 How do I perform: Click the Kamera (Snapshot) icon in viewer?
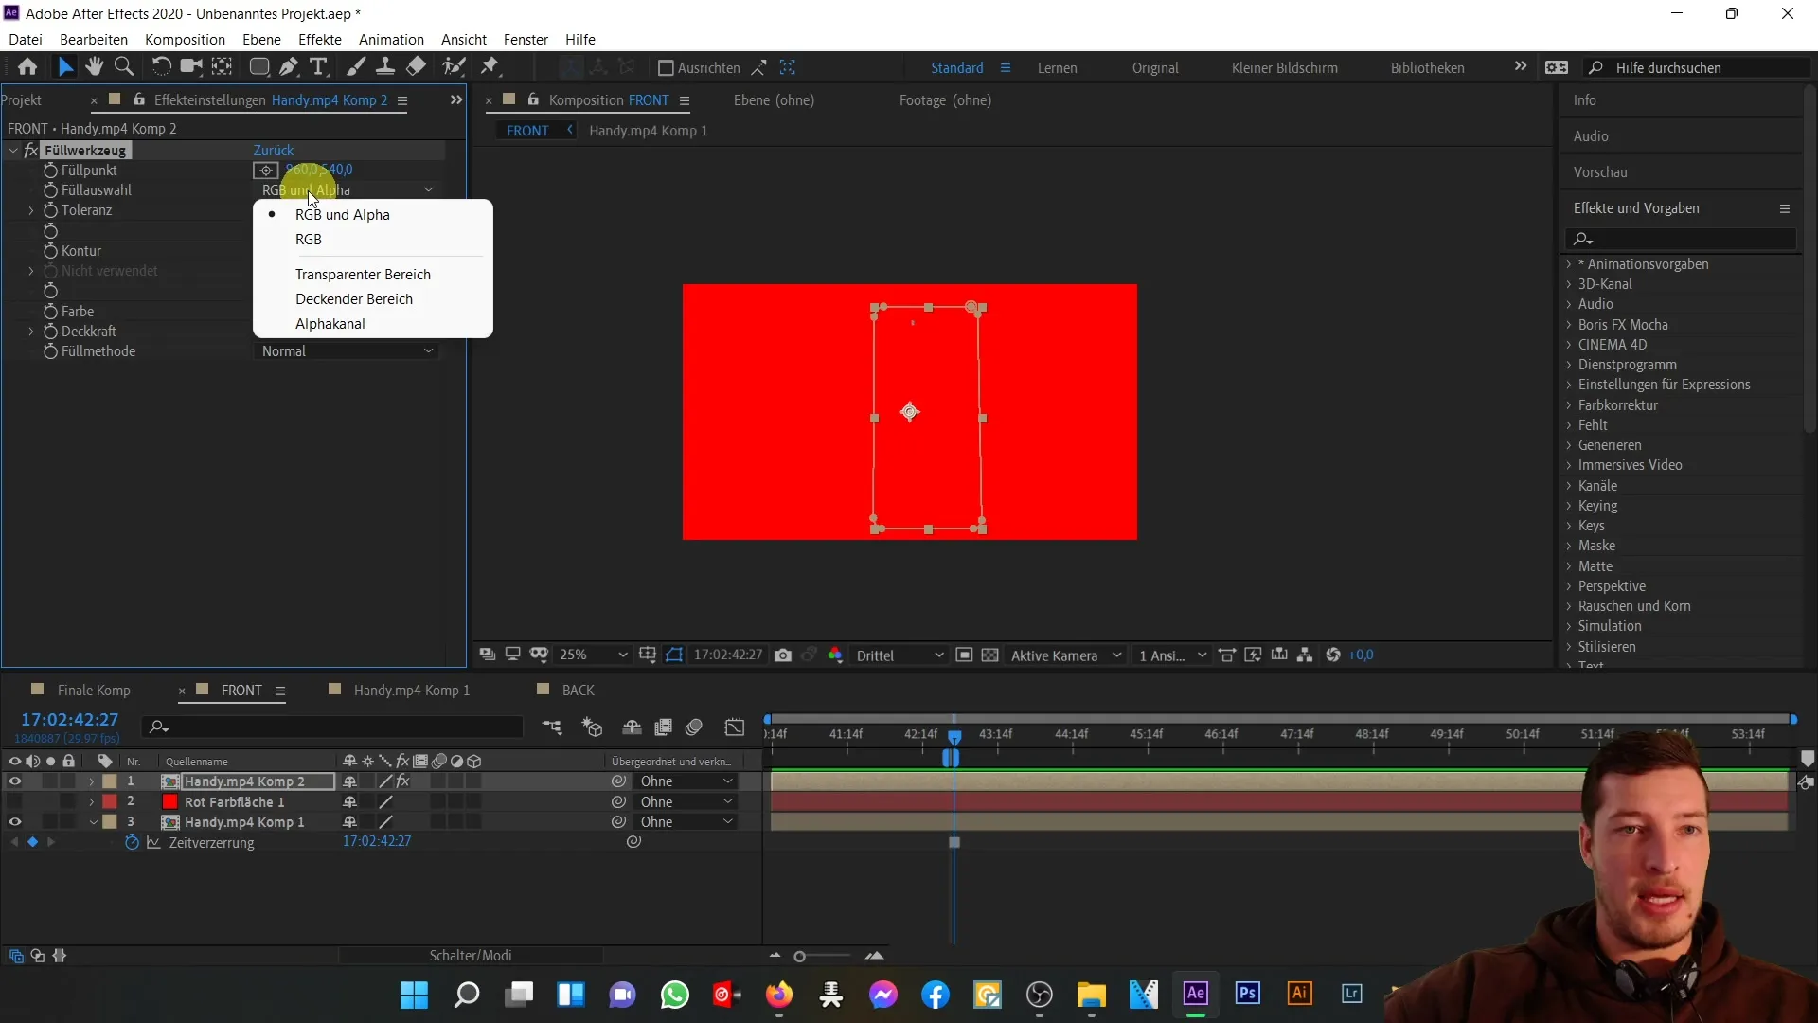pyautogui.click(x=783, y=655)
